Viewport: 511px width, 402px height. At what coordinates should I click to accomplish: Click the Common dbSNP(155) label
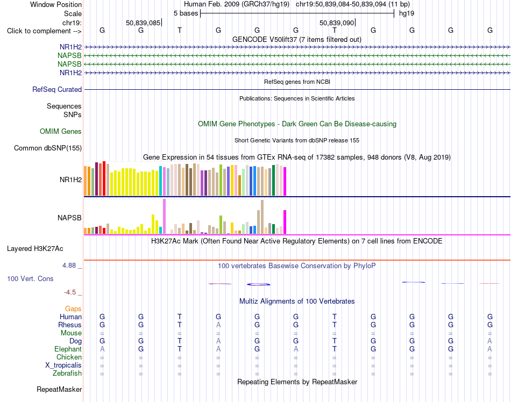coord(47,148)
